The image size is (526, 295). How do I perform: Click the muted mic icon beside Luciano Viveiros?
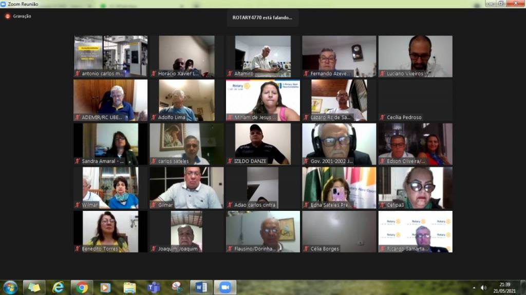[382, 73]
